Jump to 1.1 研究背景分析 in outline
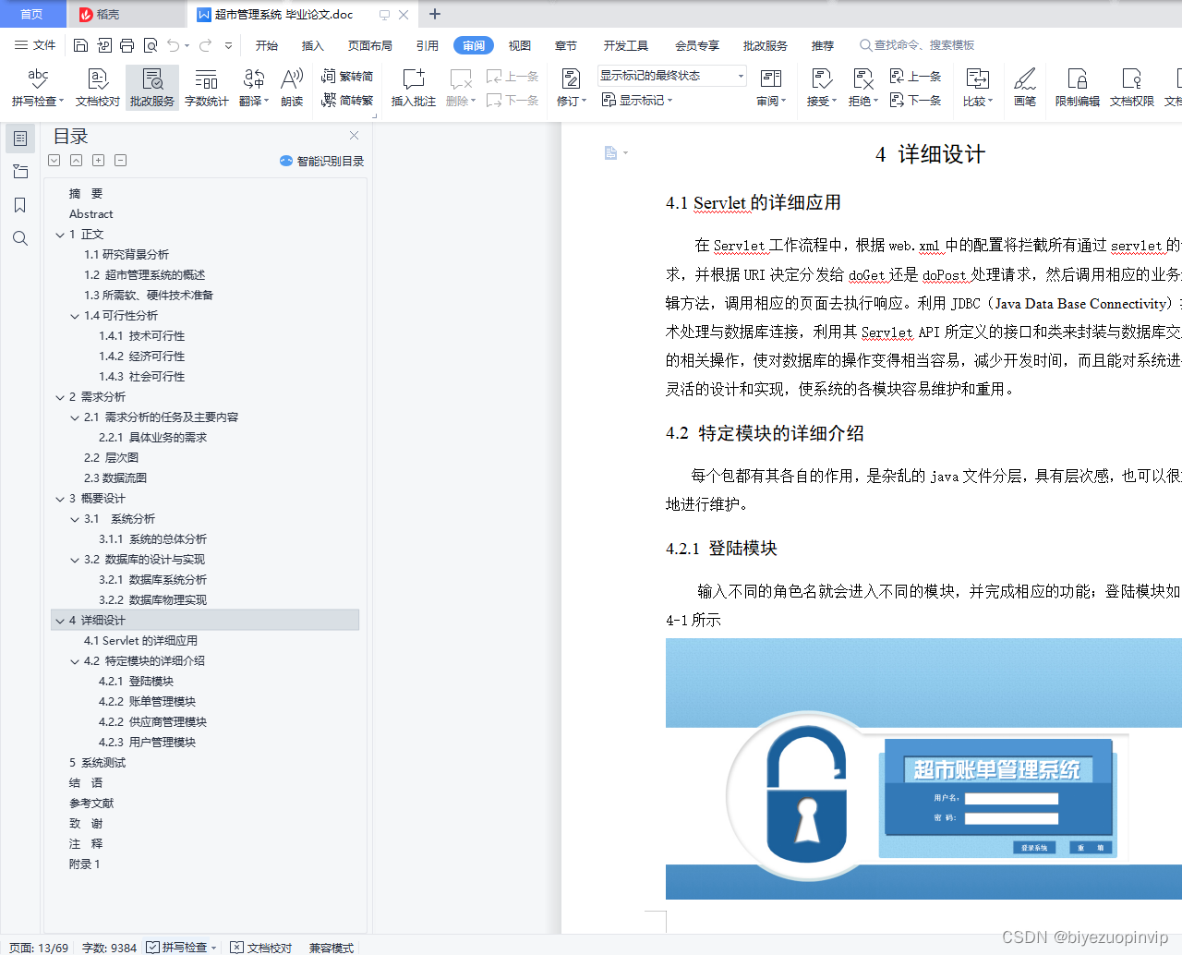This screenshot has height=955, width=1182. (x=127, y=255)
